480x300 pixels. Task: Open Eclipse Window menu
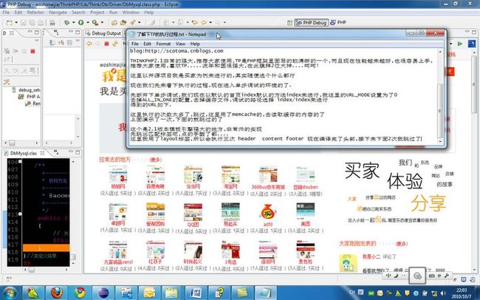point(131,13)
